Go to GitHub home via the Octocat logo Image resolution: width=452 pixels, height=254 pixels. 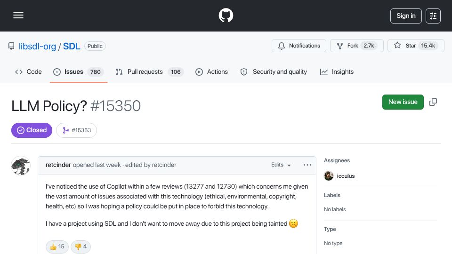[226, 15]
